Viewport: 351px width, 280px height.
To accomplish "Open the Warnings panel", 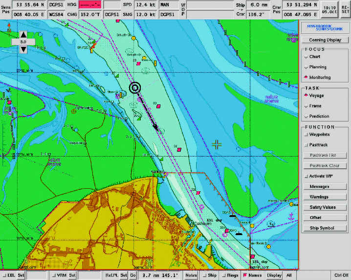I will [x=325, y=197].
